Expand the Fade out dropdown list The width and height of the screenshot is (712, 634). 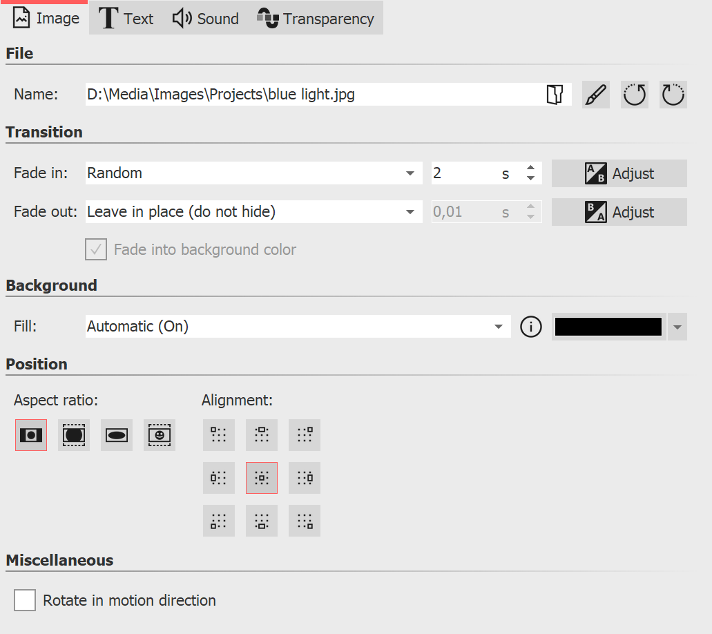(x=410, y=212)
